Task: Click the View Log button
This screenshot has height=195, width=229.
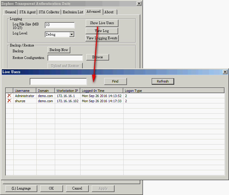Action: point(102,31)
